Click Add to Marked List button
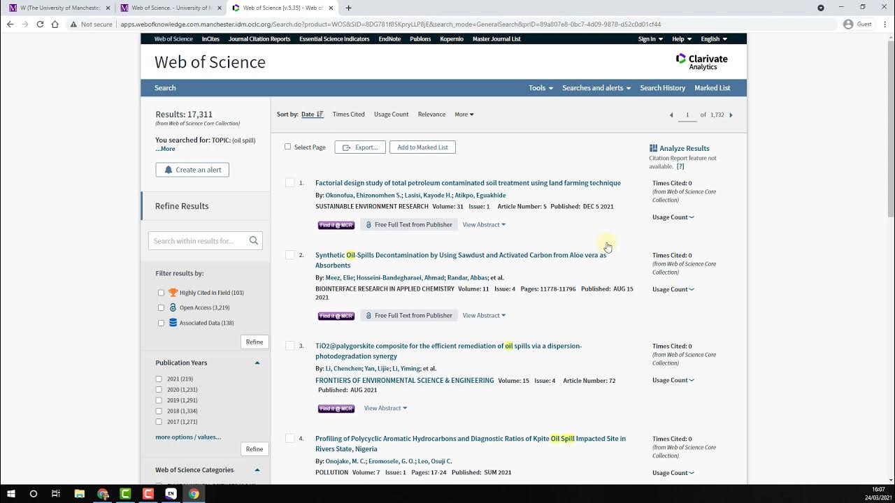895x503 pixels. 422,147
